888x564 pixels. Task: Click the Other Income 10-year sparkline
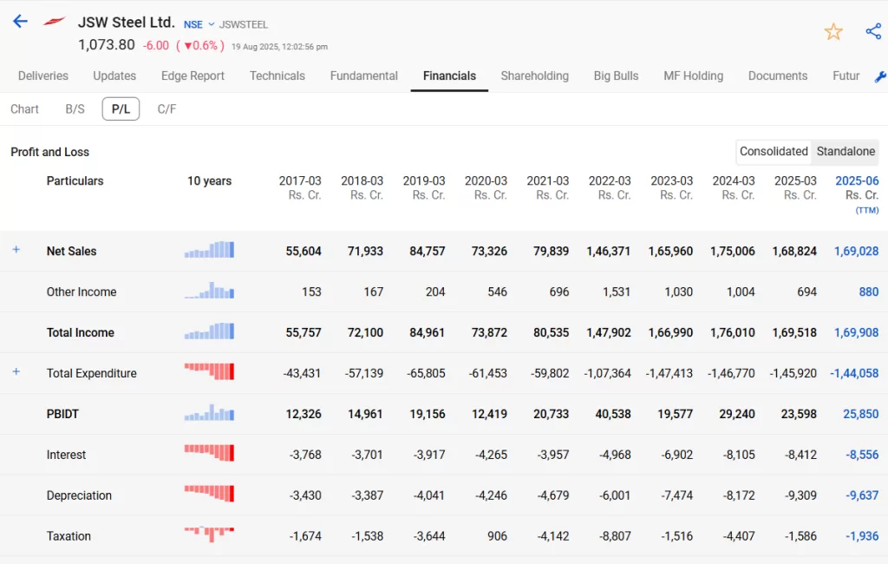click(x=209, y=290)
